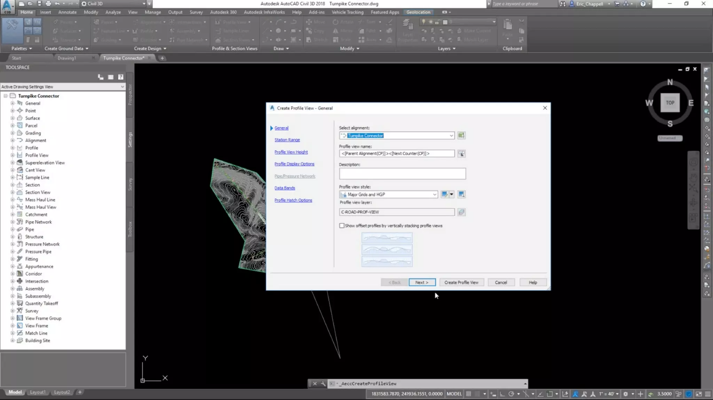Click the TOP face of ViewCube
Viewport: 713px width, 400px height.
coord(670,103)
